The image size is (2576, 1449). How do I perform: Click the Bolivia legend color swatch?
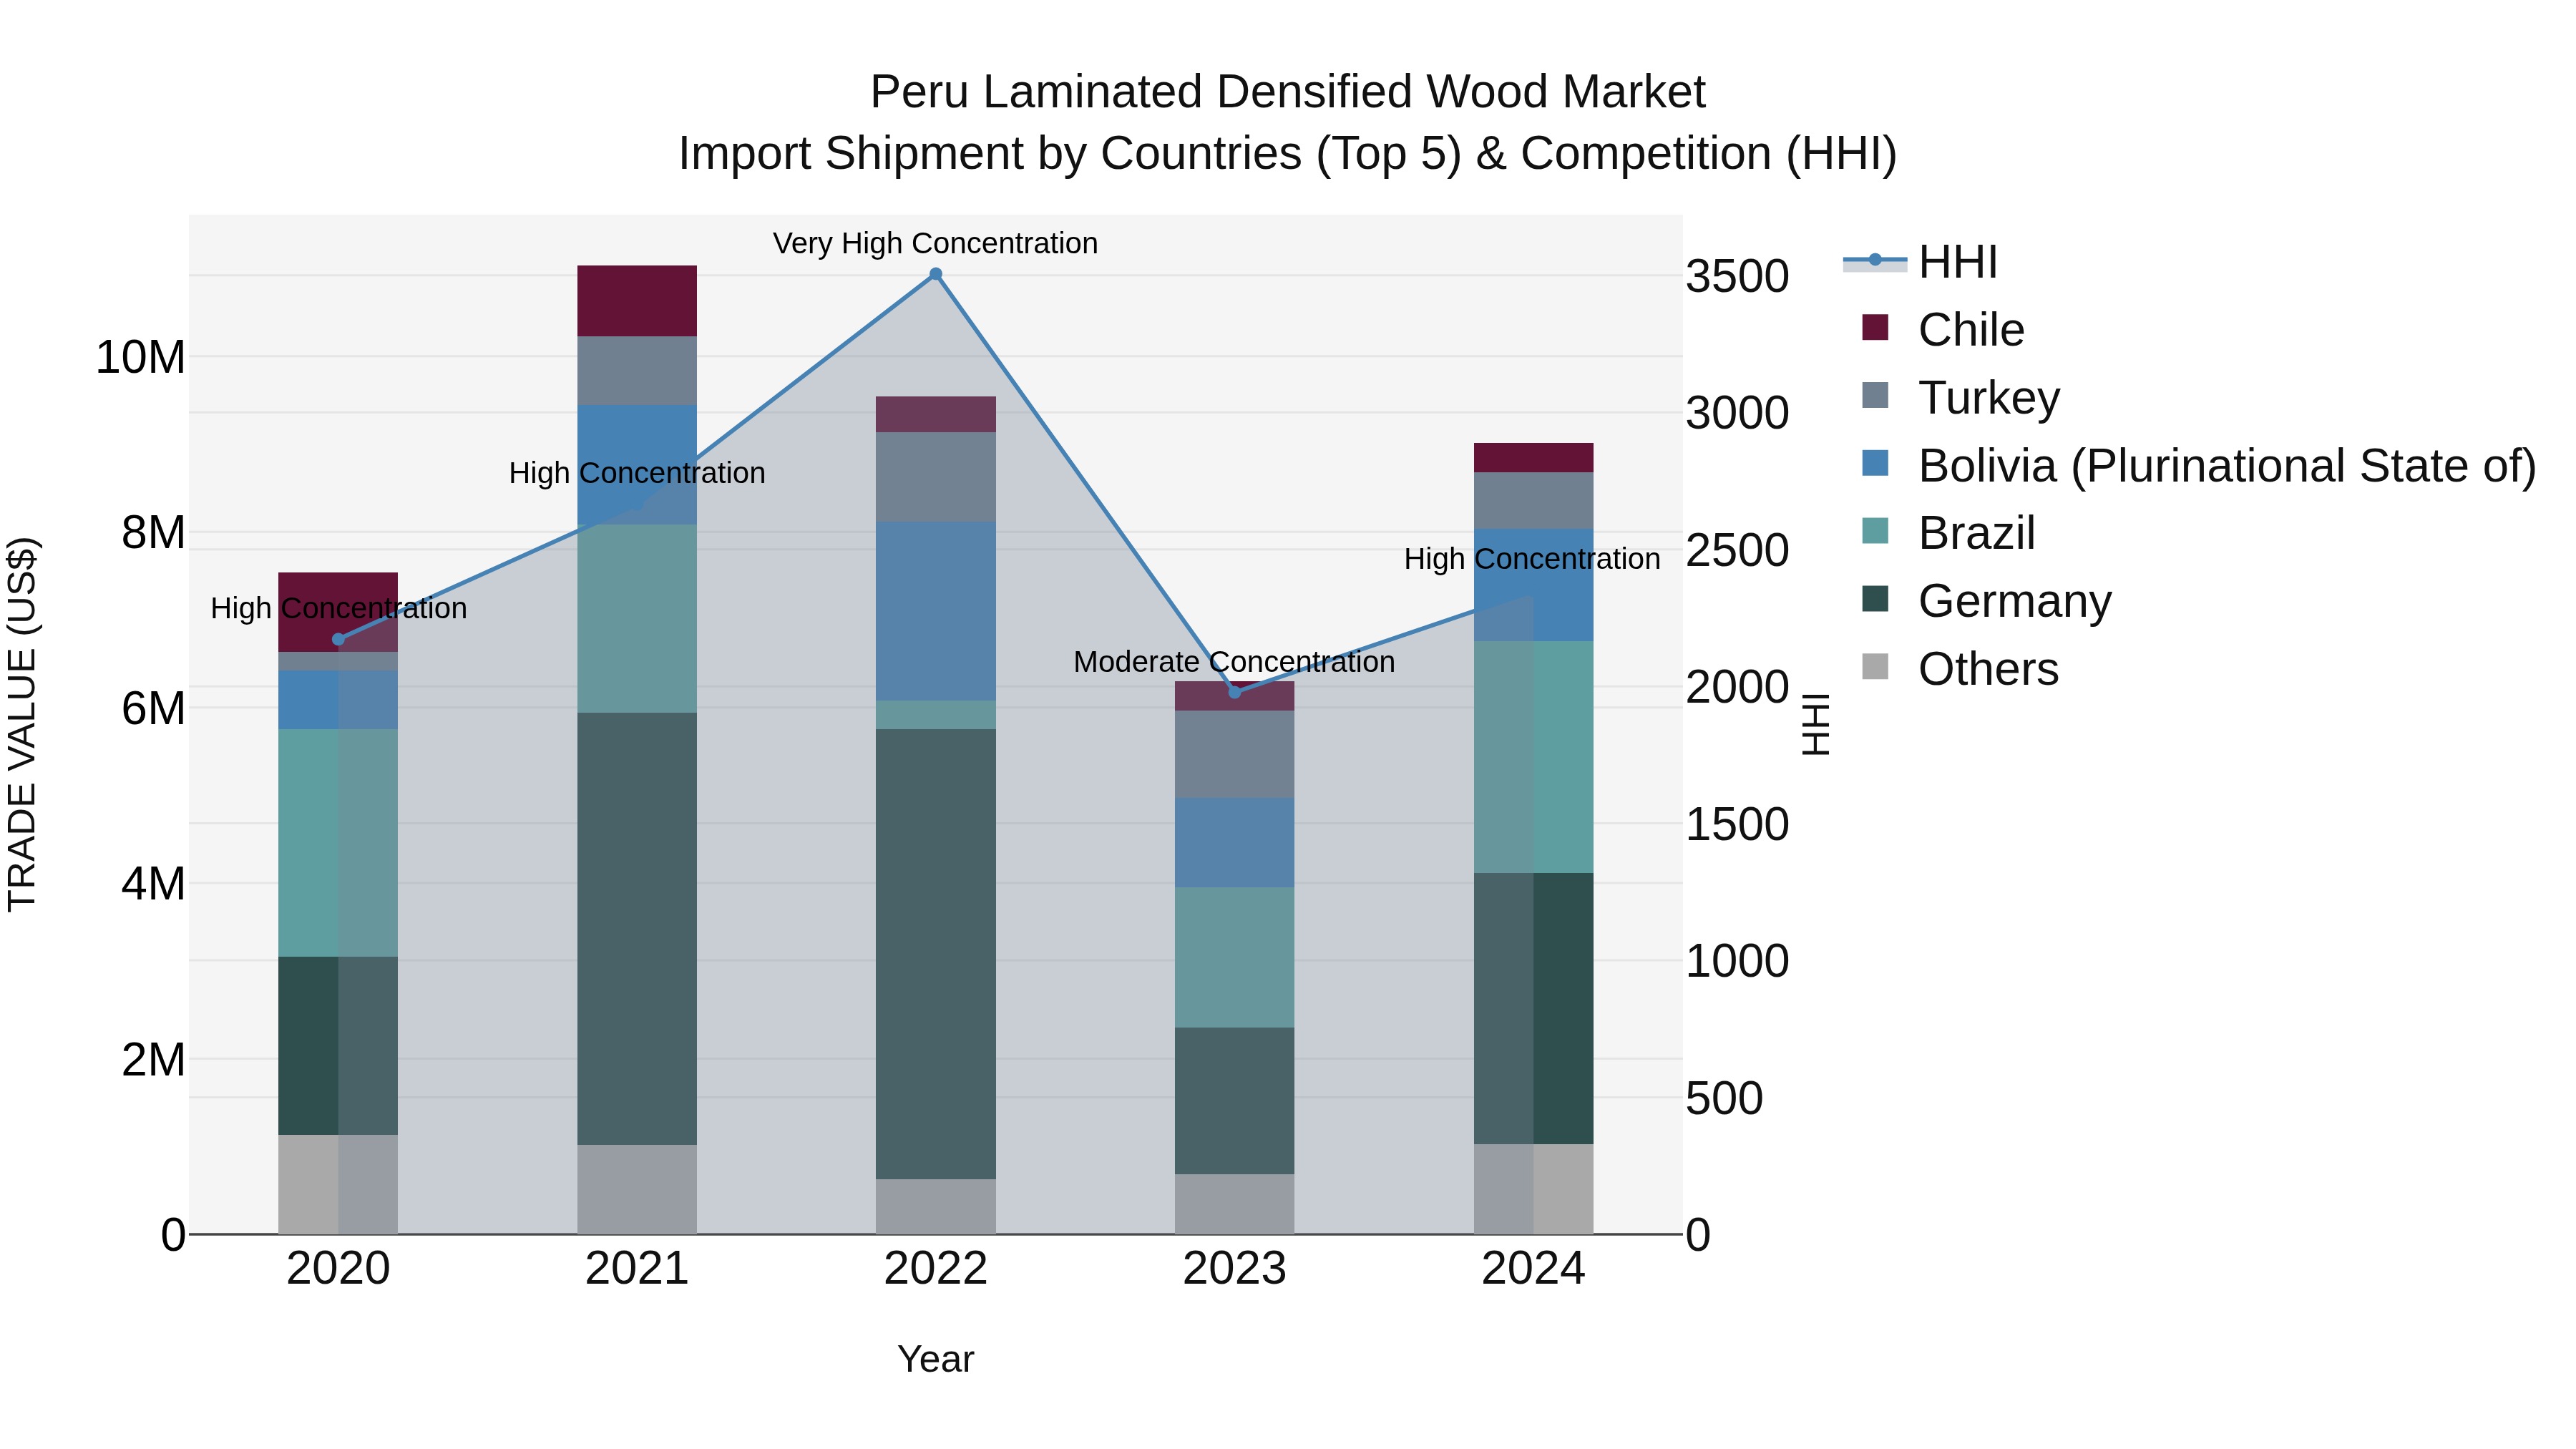(x=1875, y=463)
